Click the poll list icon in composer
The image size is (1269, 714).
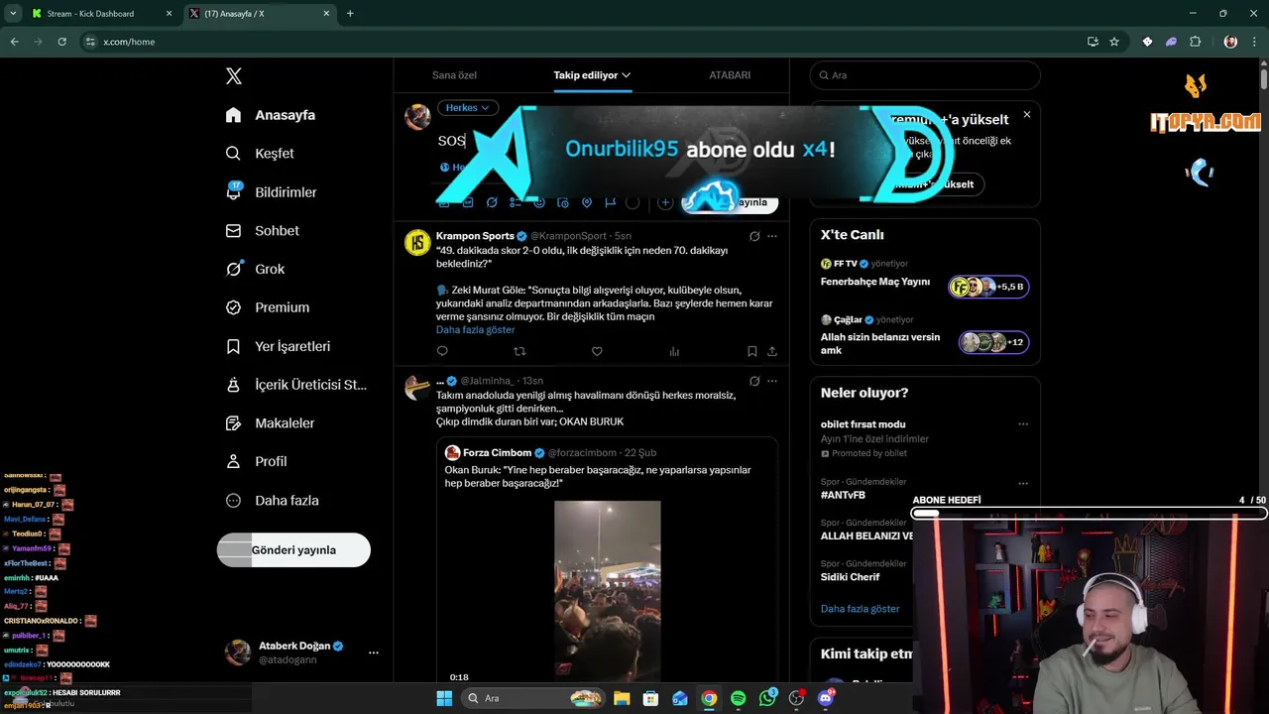516,202
